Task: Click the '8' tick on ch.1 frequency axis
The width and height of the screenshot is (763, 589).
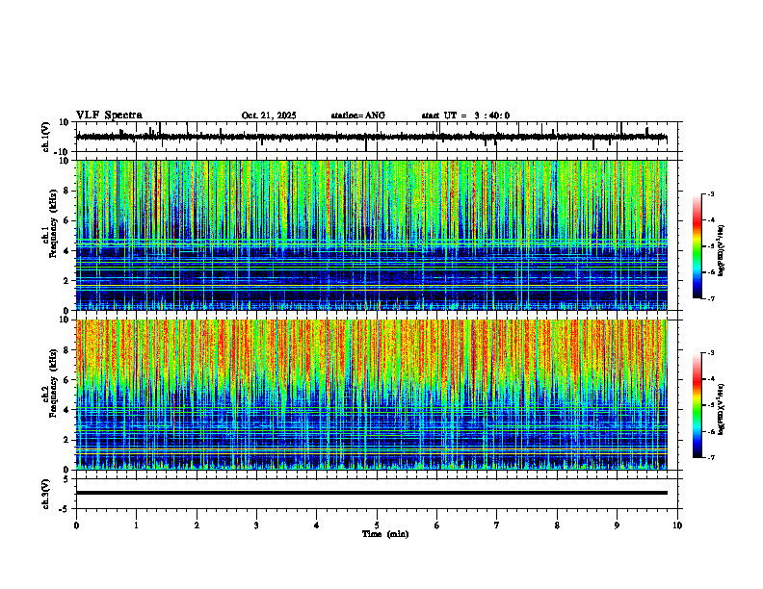Action: click(66, 191)
